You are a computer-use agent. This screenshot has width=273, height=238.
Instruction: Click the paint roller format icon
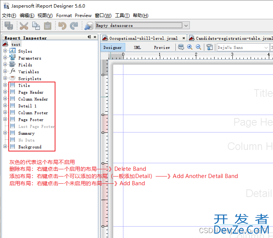point(210,47)
